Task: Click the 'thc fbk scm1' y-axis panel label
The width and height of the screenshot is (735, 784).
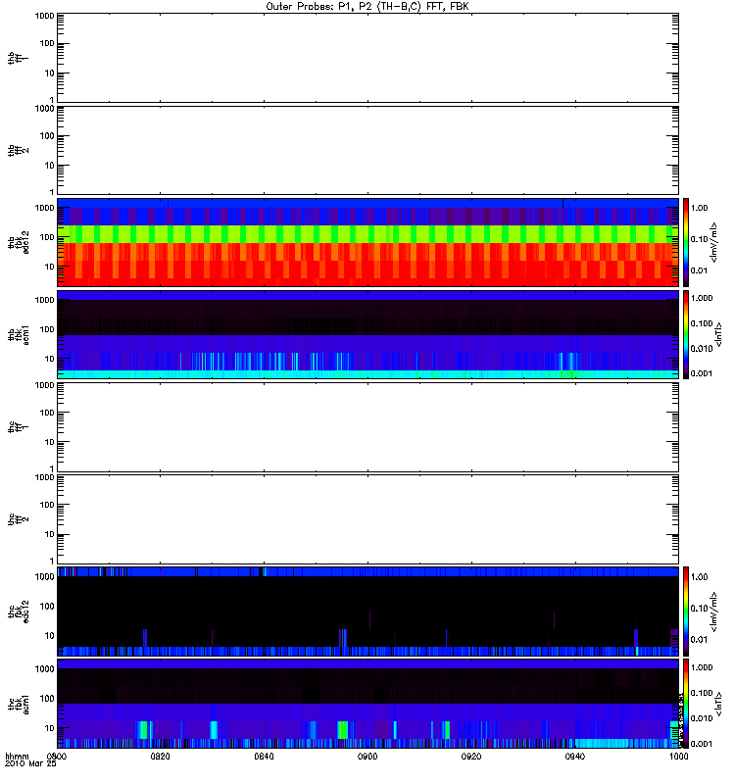Action: point(19,704)
